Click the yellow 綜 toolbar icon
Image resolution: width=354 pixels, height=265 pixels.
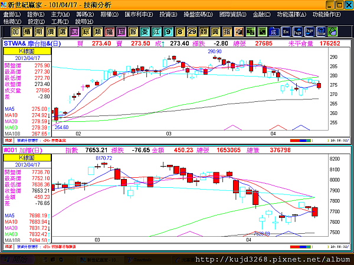pyautogui.click(x=86, y=32)
